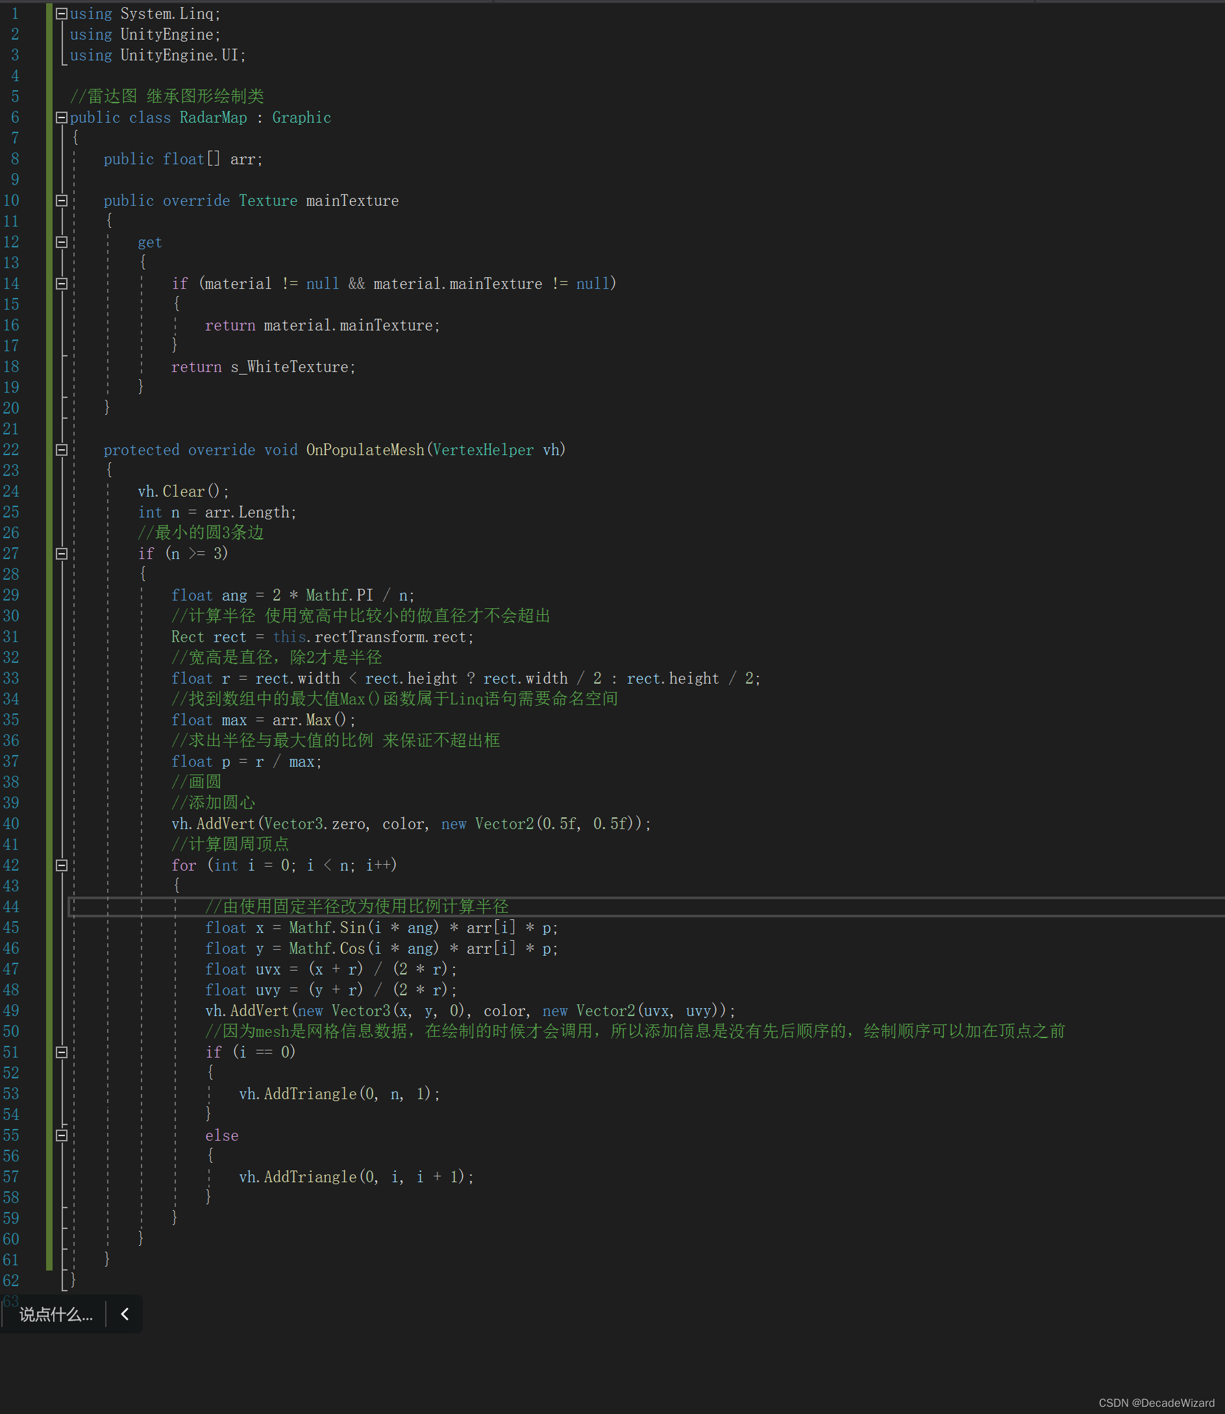The image size is (1225, 1414).
Task: Click the Vector3.zero argument on line 40
Action: [314, 824]
